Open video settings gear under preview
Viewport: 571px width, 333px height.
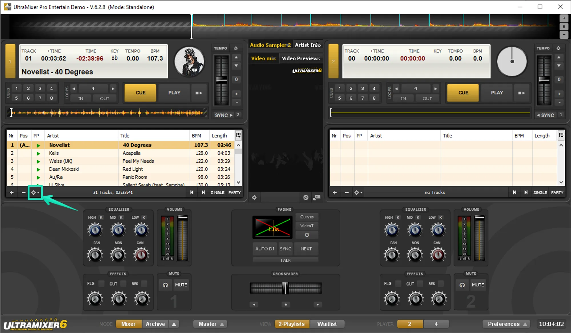click(254, 197)
